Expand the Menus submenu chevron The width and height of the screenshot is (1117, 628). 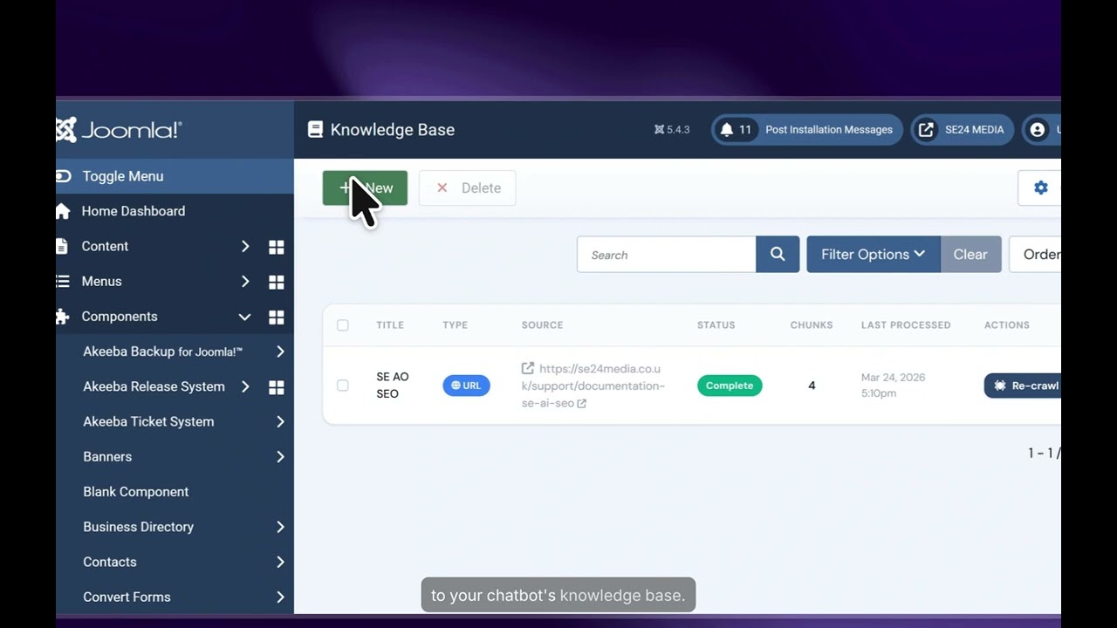(x=245, y=282)
